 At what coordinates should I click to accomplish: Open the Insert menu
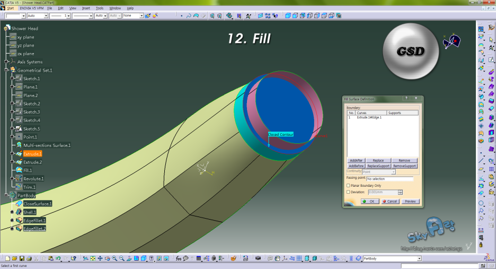(86, 8)
